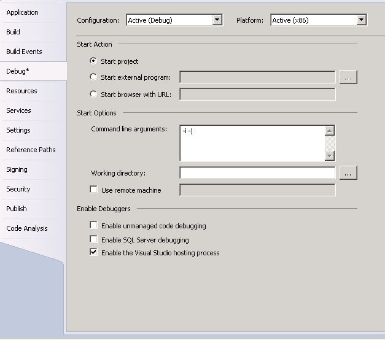Click the Start external program path field

click(257, 77)
